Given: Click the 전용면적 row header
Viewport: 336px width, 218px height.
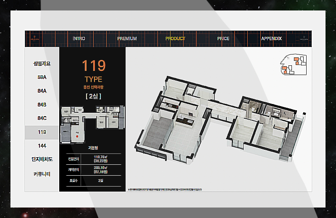Looking at the screenshot, I should (x=73, y=159).
